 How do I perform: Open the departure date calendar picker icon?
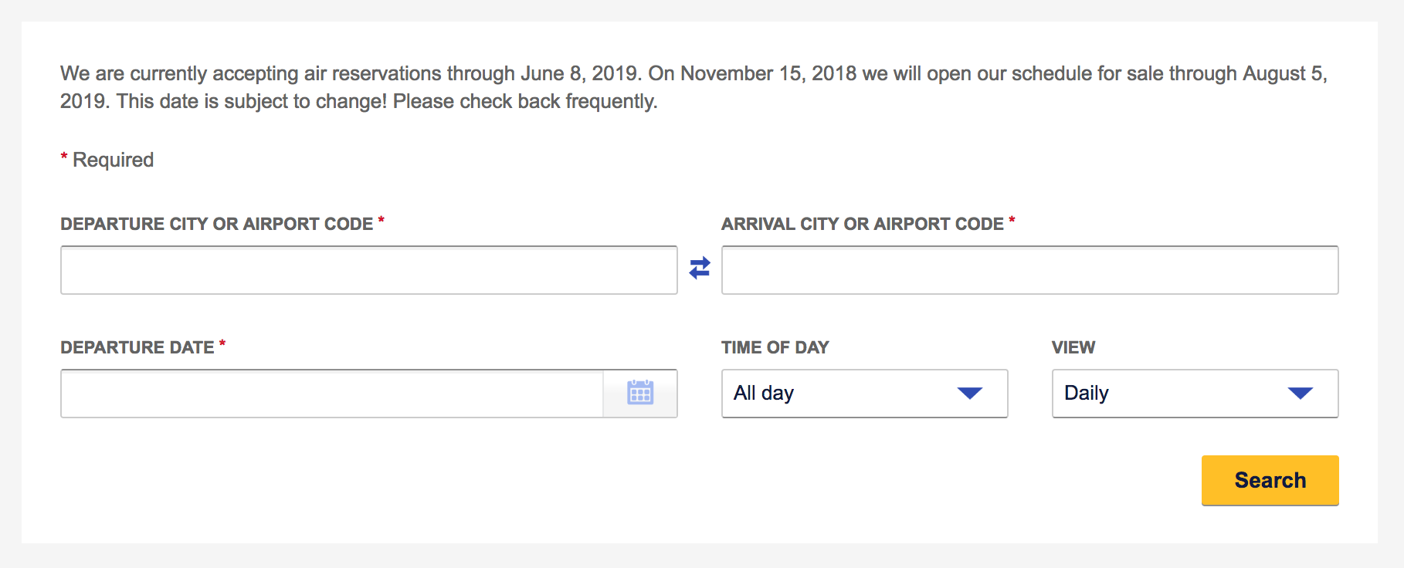640,393
